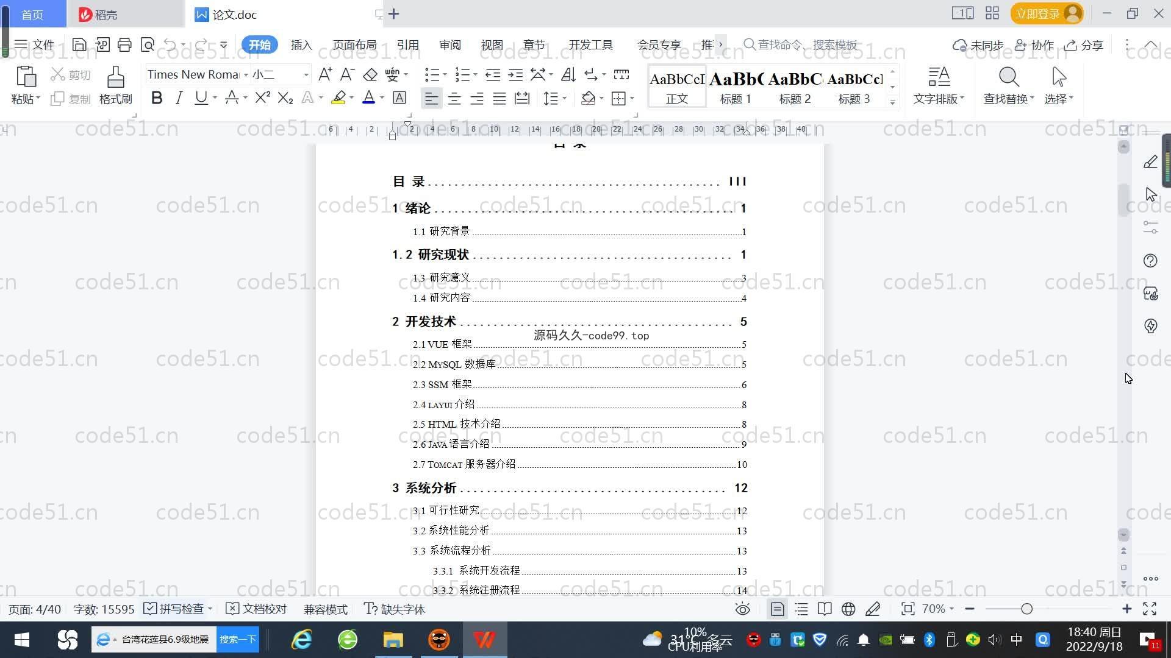Viewport: 1171px width, 658px height.
Task: Click the zoom slider handle
Action: [x=1026, y=609]
